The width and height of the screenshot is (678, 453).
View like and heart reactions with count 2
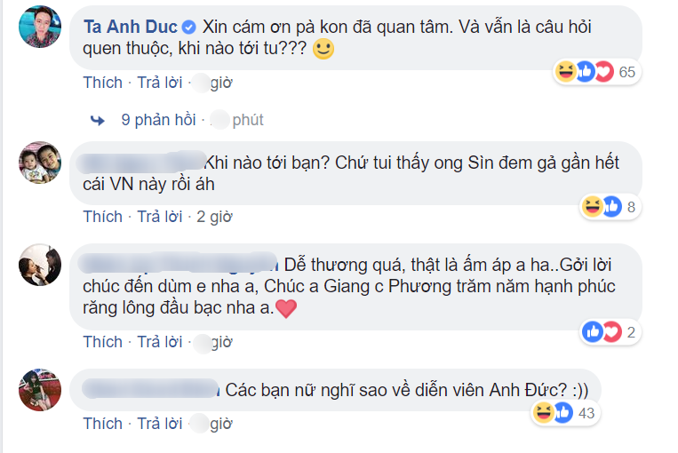tap(610, 332)
